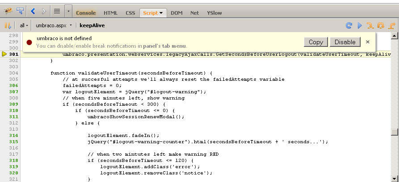399x182 pixels.
Task: Click the Step Over icon
Action: coord(381,25)
